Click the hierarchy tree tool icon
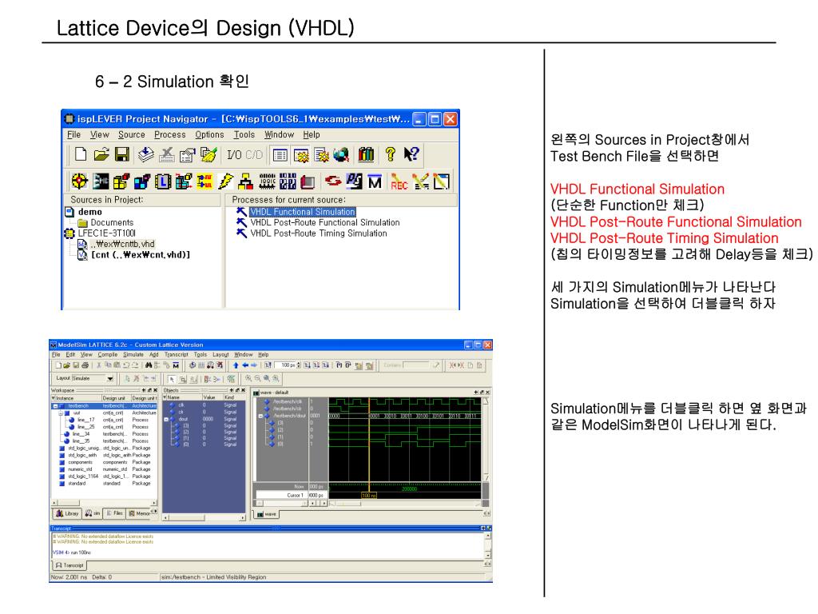 pyautogui.click(x=246, y=181)
